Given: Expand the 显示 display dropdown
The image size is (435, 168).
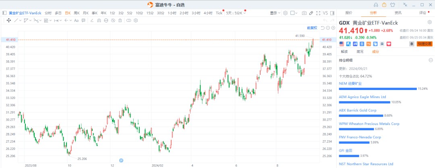Looking at the screenshot, I should (x=275, y=13).
